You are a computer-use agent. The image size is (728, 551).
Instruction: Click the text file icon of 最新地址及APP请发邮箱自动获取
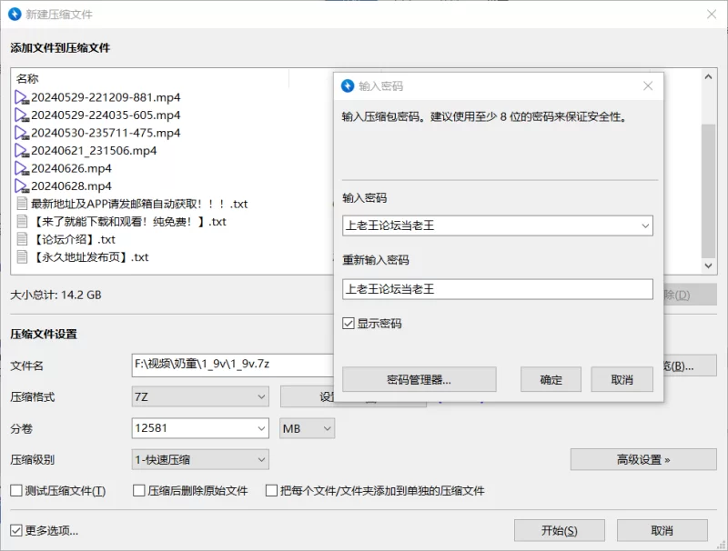[x=22, y=204]
